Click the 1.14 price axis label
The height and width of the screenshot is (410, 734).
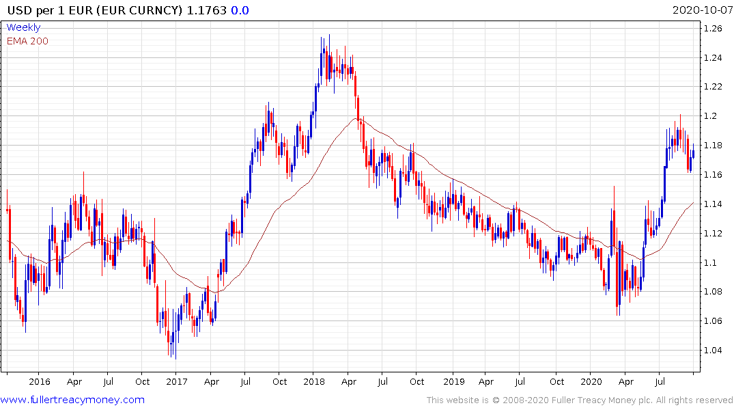pos(713,204)
